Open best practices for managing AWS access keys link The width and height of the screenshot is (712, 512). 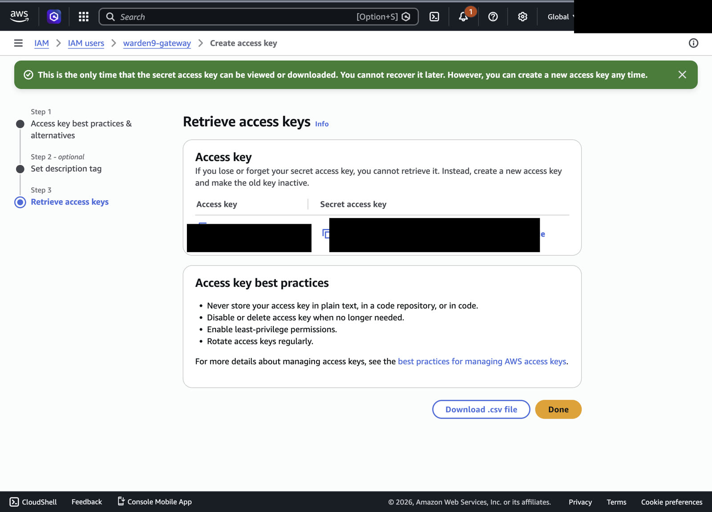[x=482, y=361]
